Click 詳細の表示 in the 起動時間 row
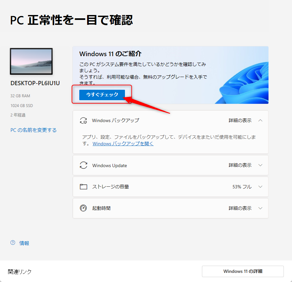This screenshot has width=292, height=282. [x=240, y=208]
